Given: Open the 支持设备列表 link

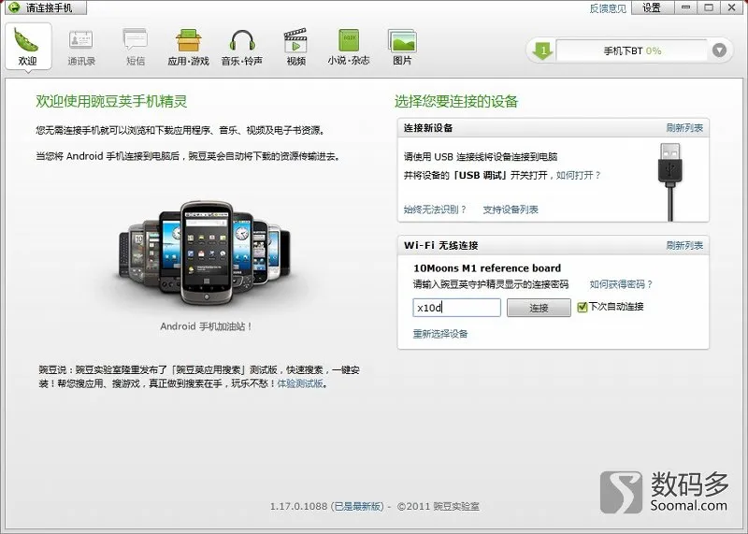Looking at the screenshot, I should (511, 209).
